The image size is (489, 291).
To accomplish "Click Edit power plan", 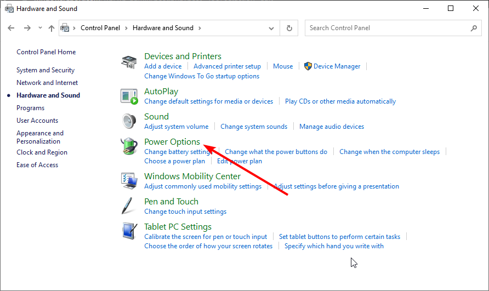I will 240,161.
